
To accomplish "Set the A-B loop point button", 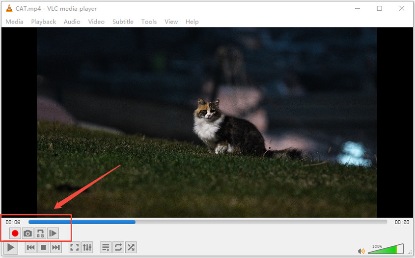I will (40, 233).
